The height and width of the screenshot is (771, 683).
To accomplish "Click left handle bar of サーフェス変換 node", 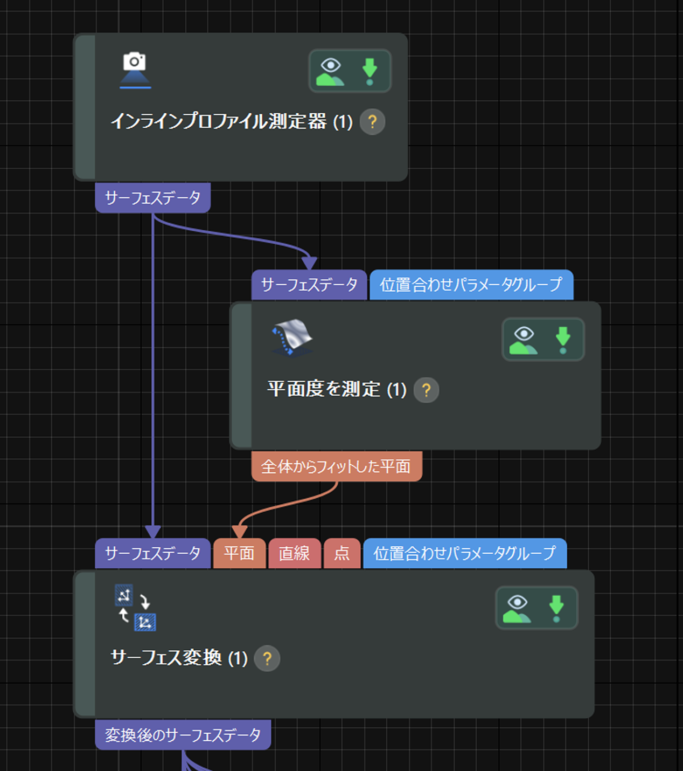I will tap(85, 644).
